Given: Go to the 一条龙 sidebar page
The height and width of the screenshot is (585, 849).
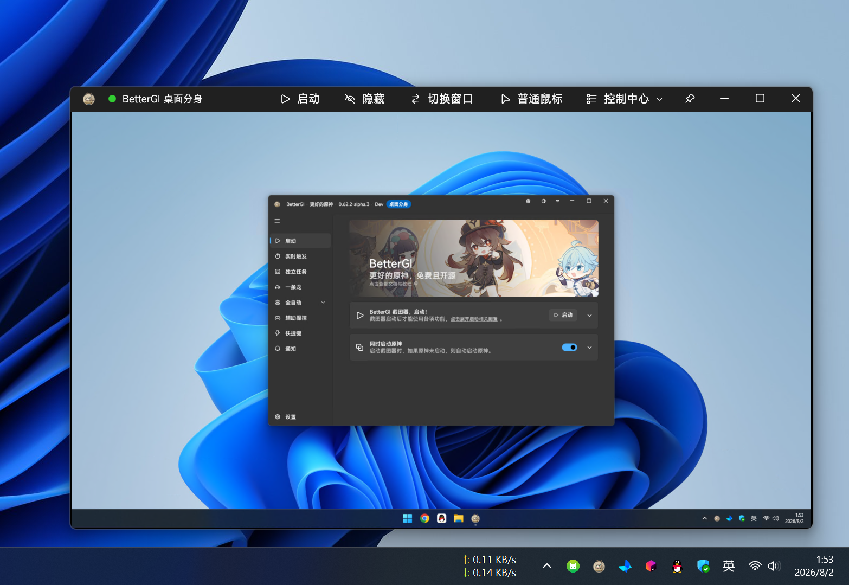Looking at the screenshot, I should pyautogui.click(x=300, y=287).
